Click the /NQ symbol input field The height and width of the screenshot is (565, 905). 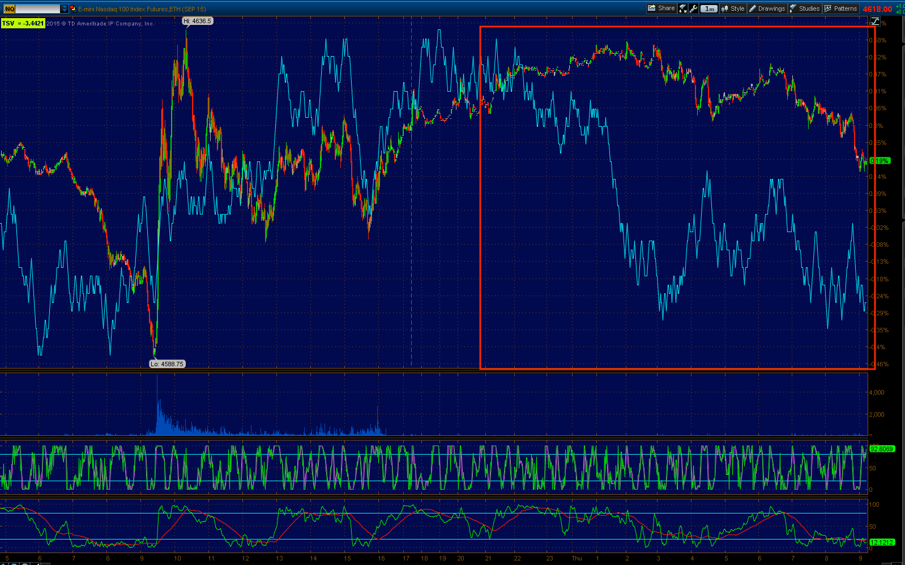point(31,8)
